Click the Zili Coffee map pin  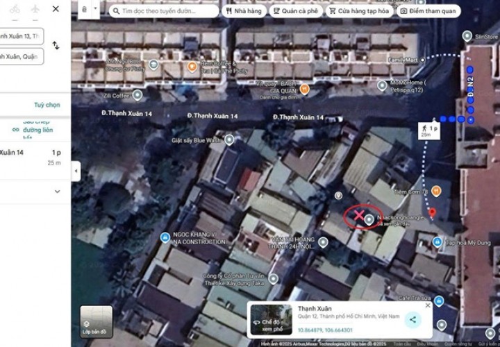pos(137,95)
